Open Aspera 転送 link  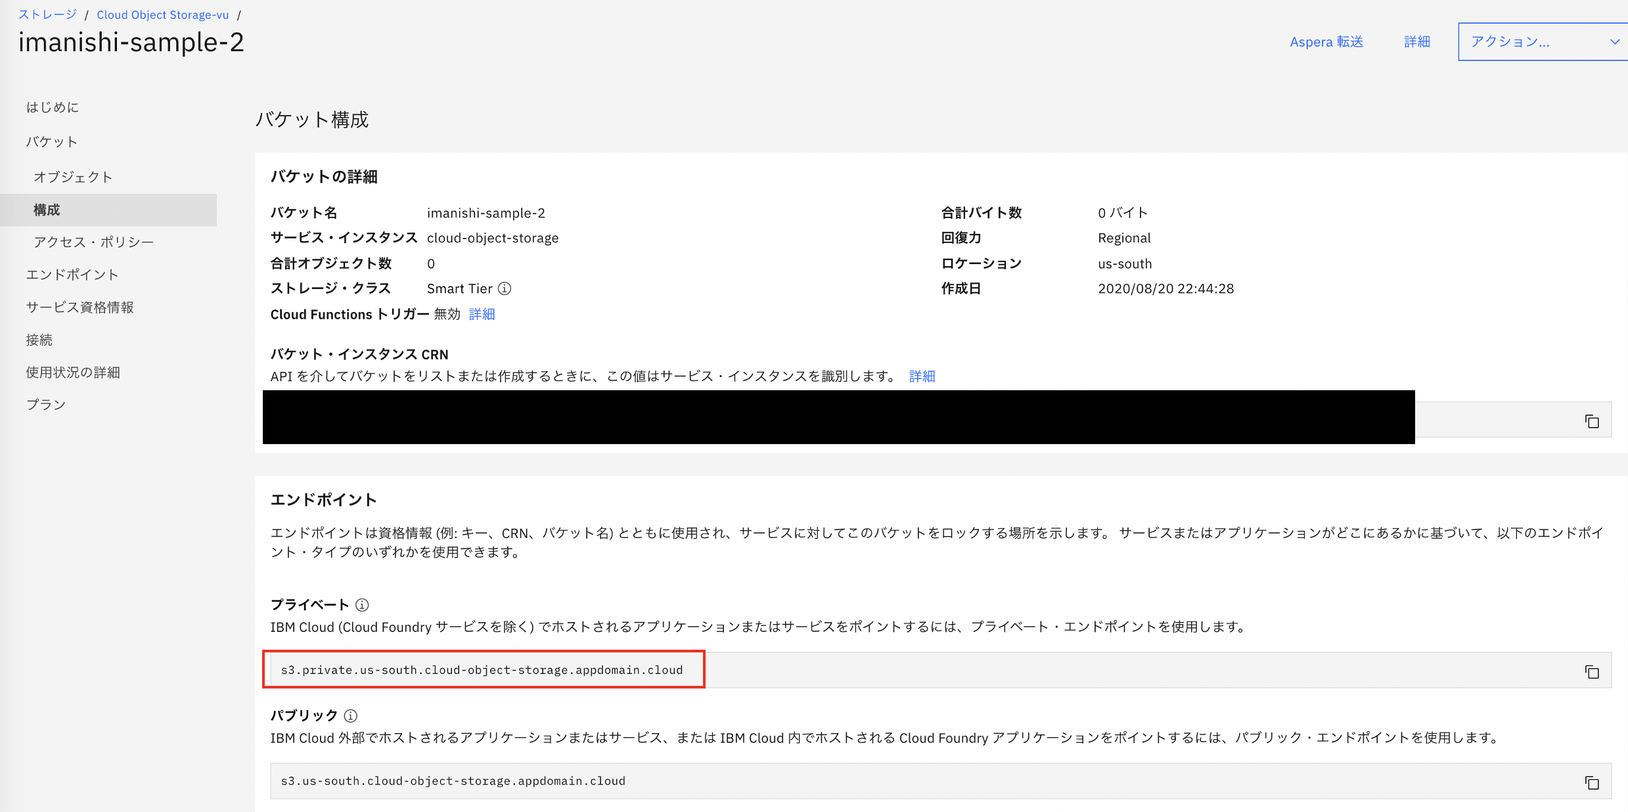[x=1326, y=42]
